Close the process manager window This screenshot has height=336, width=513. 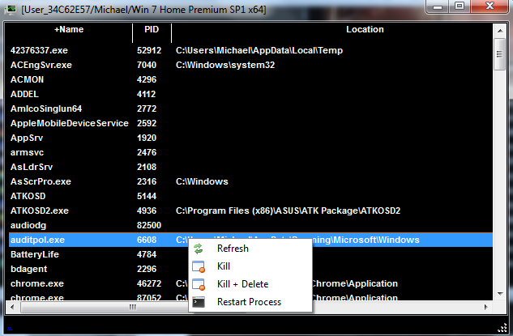(489, 6)
